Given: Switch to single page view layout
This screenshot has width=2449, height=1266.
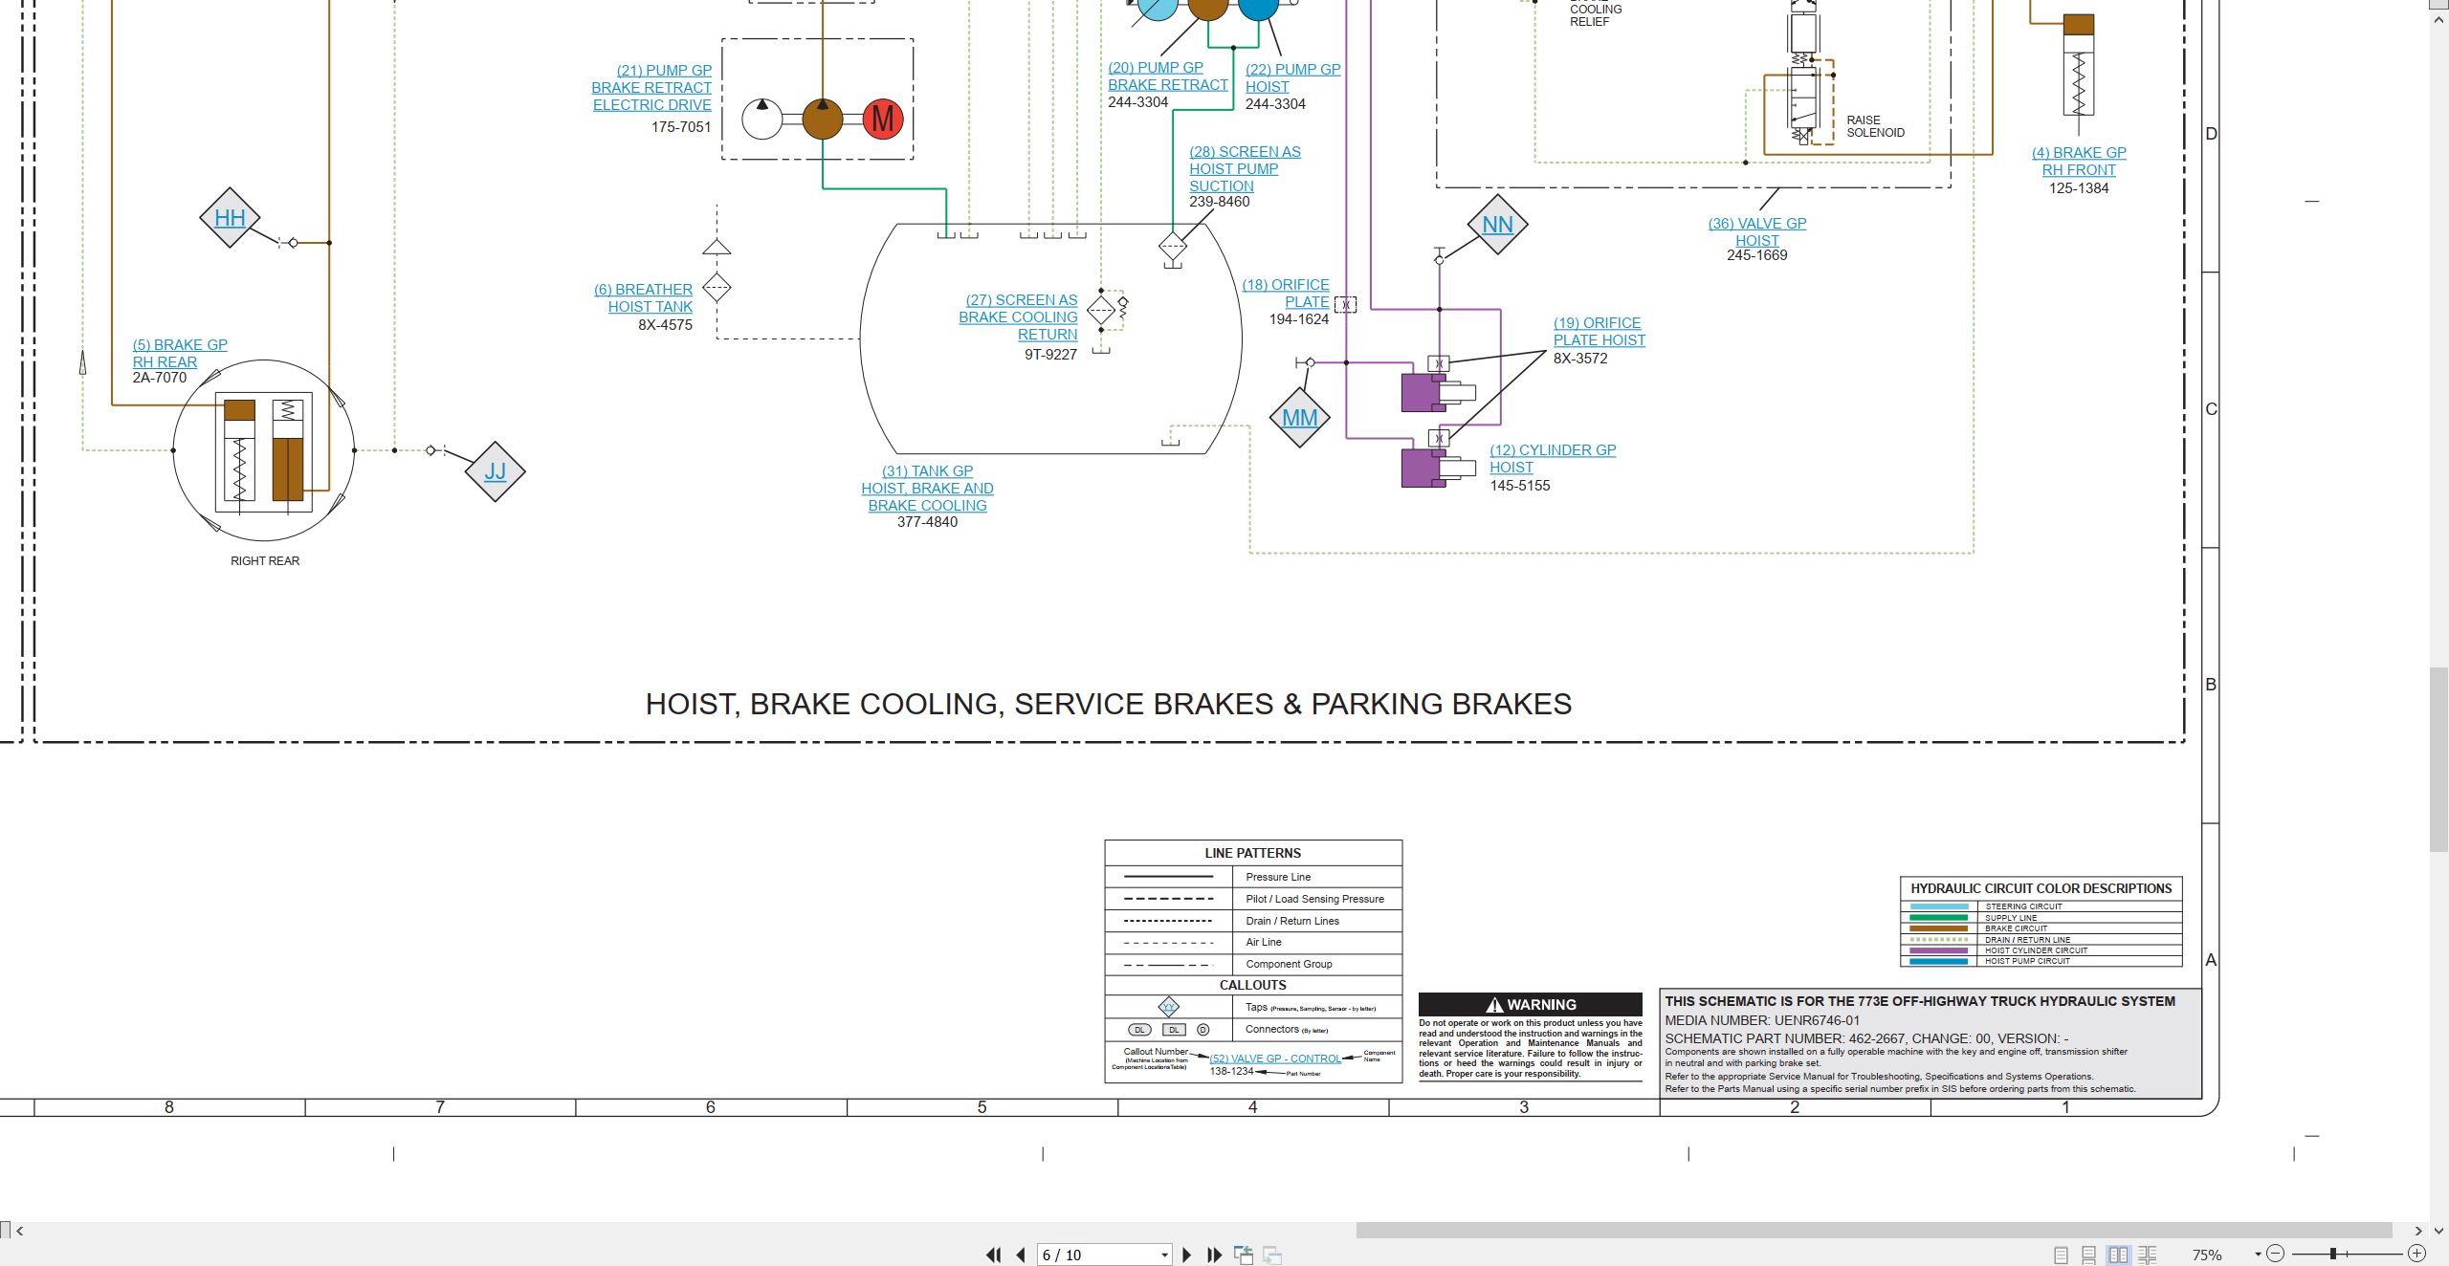Looking at the screenshot, I should pos(2061,1255).
